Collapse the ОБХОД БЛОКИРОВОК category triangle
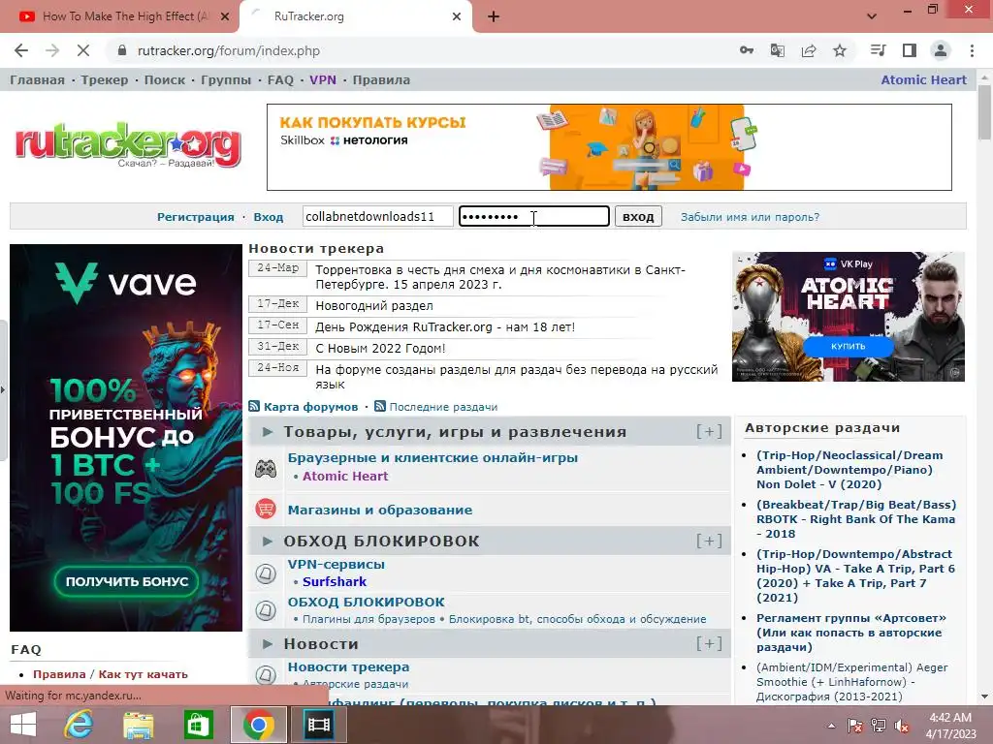The height and width of the screenshot is (744, 993). pos(268,542)
